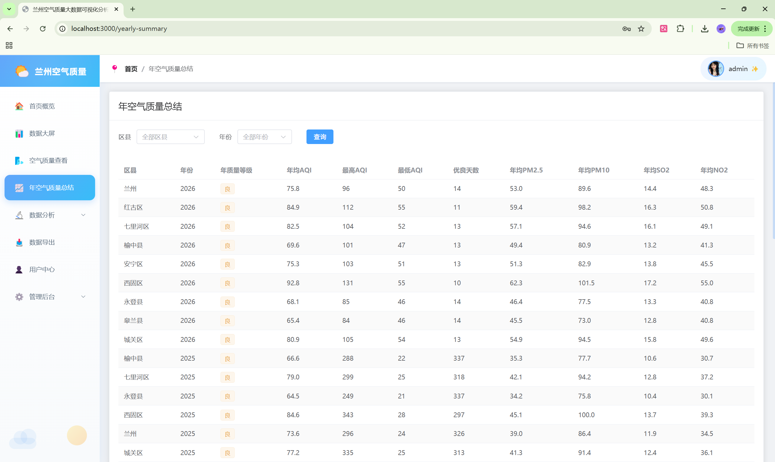Click the gear icon for 管理后台
The width and height of the screenshot is (775, 462).
[19, 297]
